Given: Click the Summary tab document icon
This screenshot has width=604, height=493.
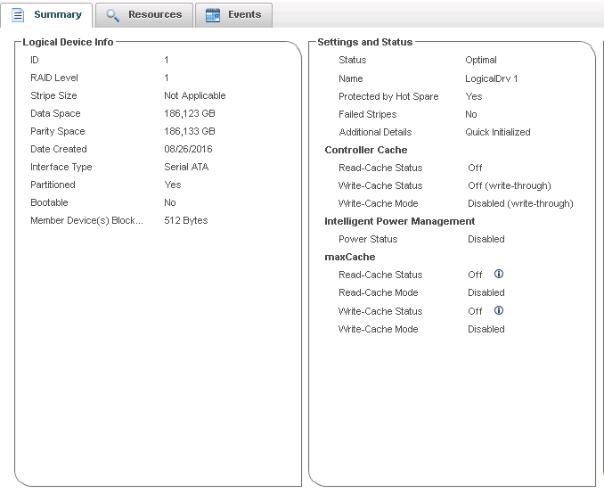Looking at the screenshot, I should pyautogui.click(x=18, y=15).
